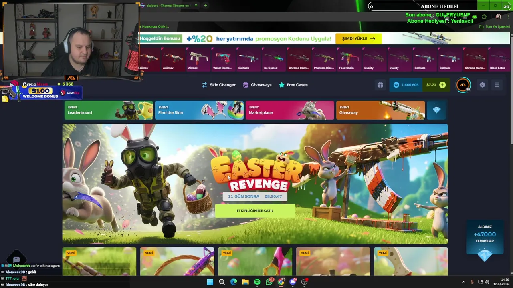Open the Find the Skin event
The height and width of the screenshot is (288, 513).
tap(199, 110)
